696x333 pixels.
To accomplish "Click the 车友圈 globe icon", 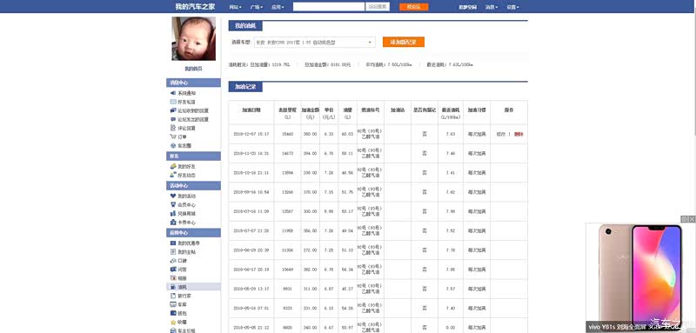I will pos(173,146).
